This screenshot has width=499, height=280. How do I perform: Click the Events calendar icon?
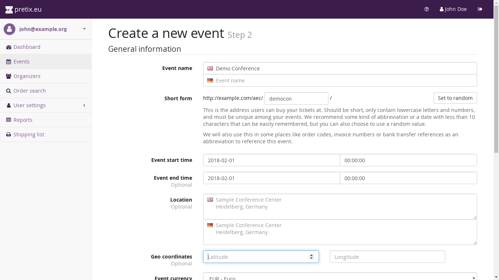[9, 62]
